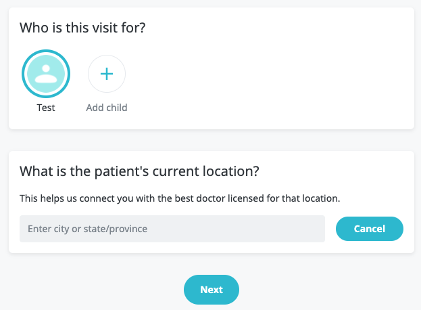Select the highlighted teal user profile circle
This screenshot has width=421, height=310.
point(46,74)
